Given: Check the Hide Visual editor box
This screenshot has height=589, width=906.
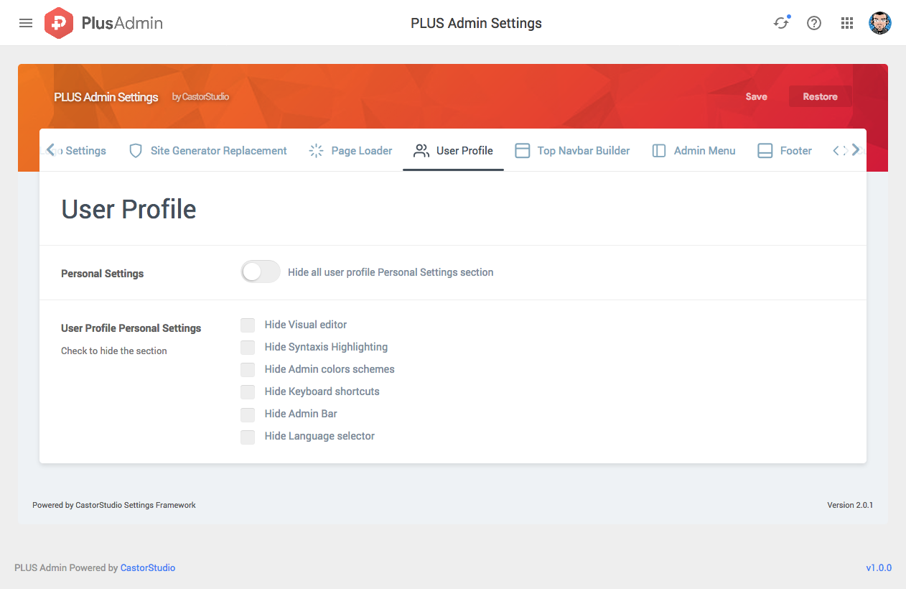Looking at the screenshot, I should tap(248, 325).
